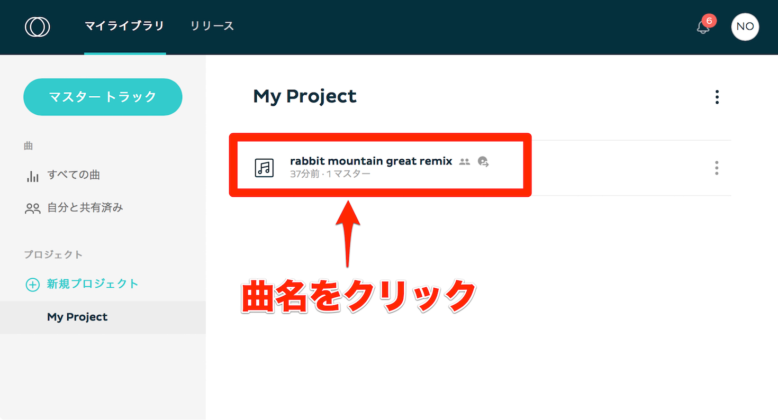Open the NO user avatar menu
Image resolution: width=778 pixels, height=420 pixels.
[745, 26]
